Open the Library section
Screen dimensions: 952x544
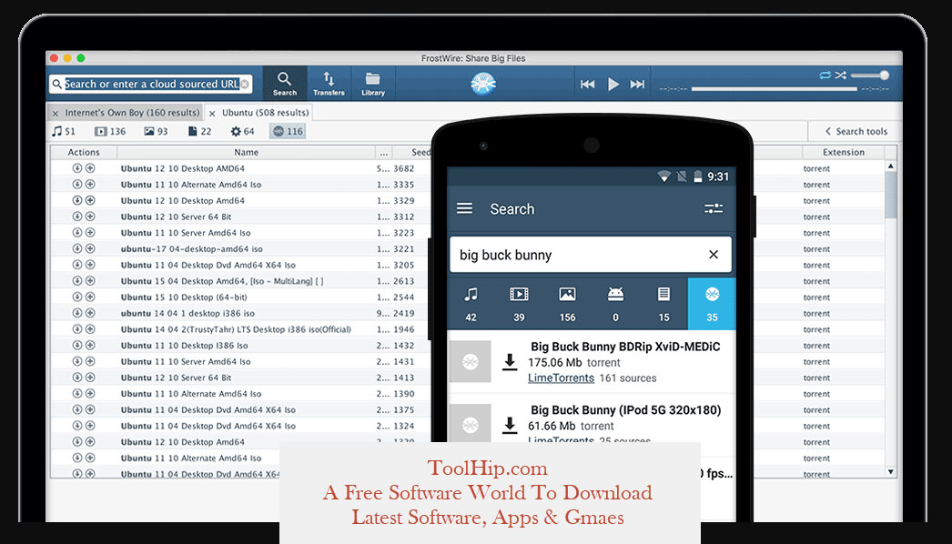pyautogui.click(x=373, y=83)
